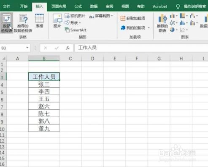The image size is (208, 167).
Task: Select column D header
Action: point(92,58)
